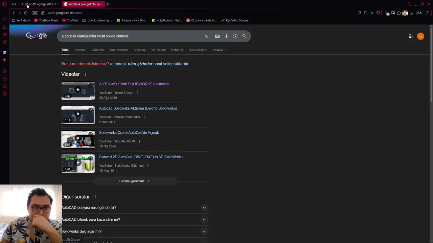The width and height of the screenshot is (433, 243).
Task: Add page to bookmarks with heart icon
Action: (378, 13)
